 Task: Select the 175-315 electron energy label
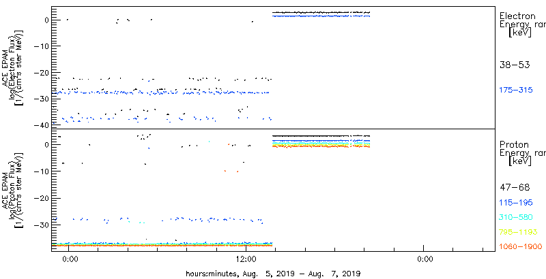coord(516,90)
